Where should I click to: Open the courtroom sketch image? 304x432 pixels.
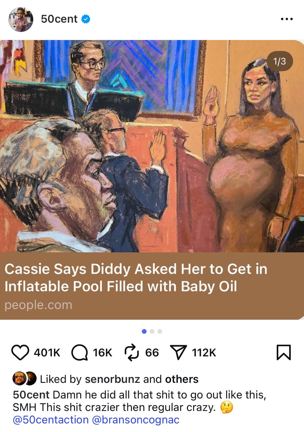tap(152, 146)
